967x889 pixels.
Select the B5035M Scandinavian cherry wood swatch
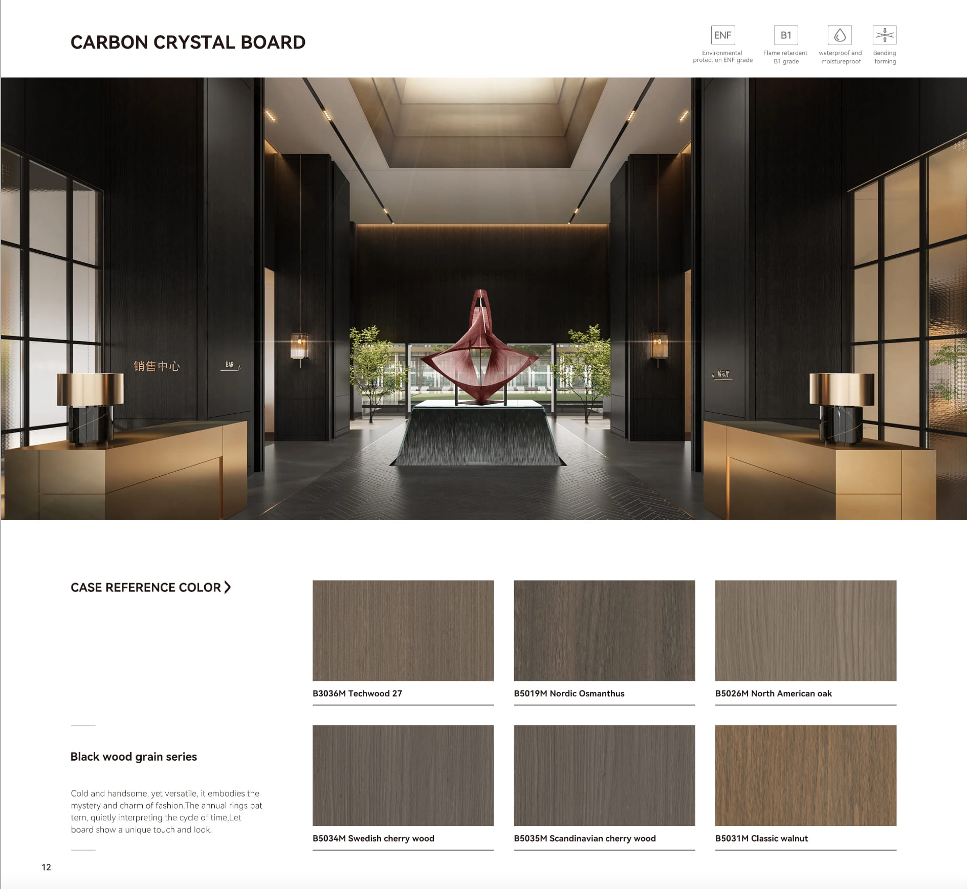tap(604, 775)
